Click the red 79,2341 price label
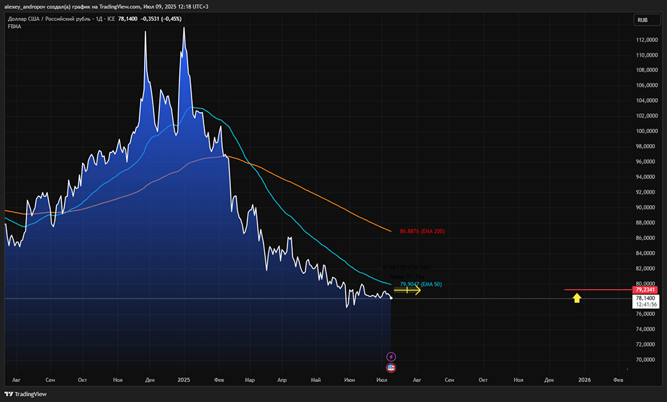The image size is (667, 402). 645,290
